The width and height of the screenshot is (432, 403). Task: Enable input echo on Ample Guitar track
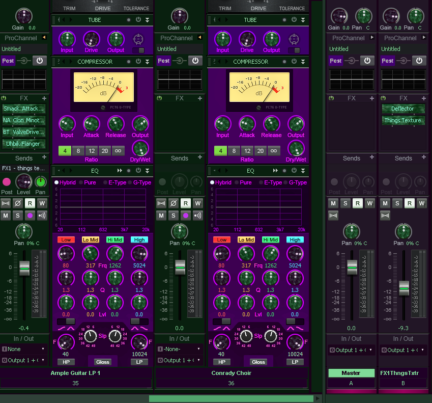coord(42,216)
